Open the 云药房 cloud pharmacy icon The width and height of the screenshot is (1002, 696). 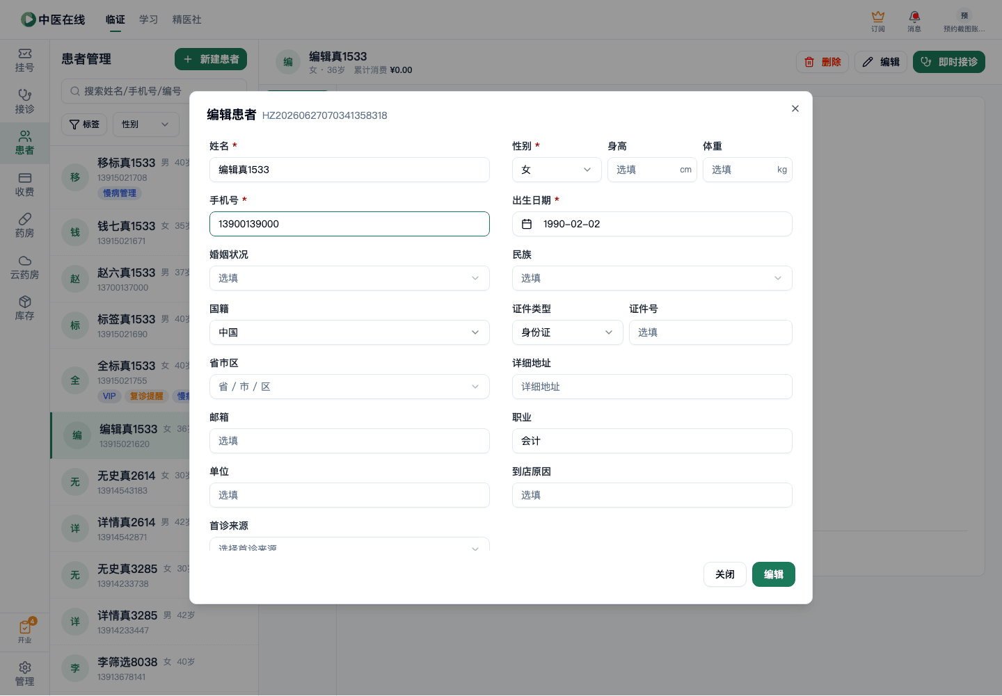tap(24, 267)
